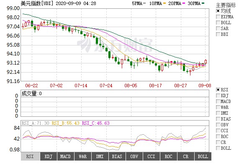Image resolution: width=239 pixels, height=166 pixels.
Task: Select the ROC sub-indicator radio option
Action: point(218,136)
